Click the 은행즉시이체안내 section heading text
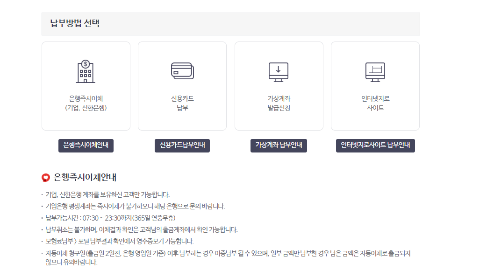 pos(85,177)
